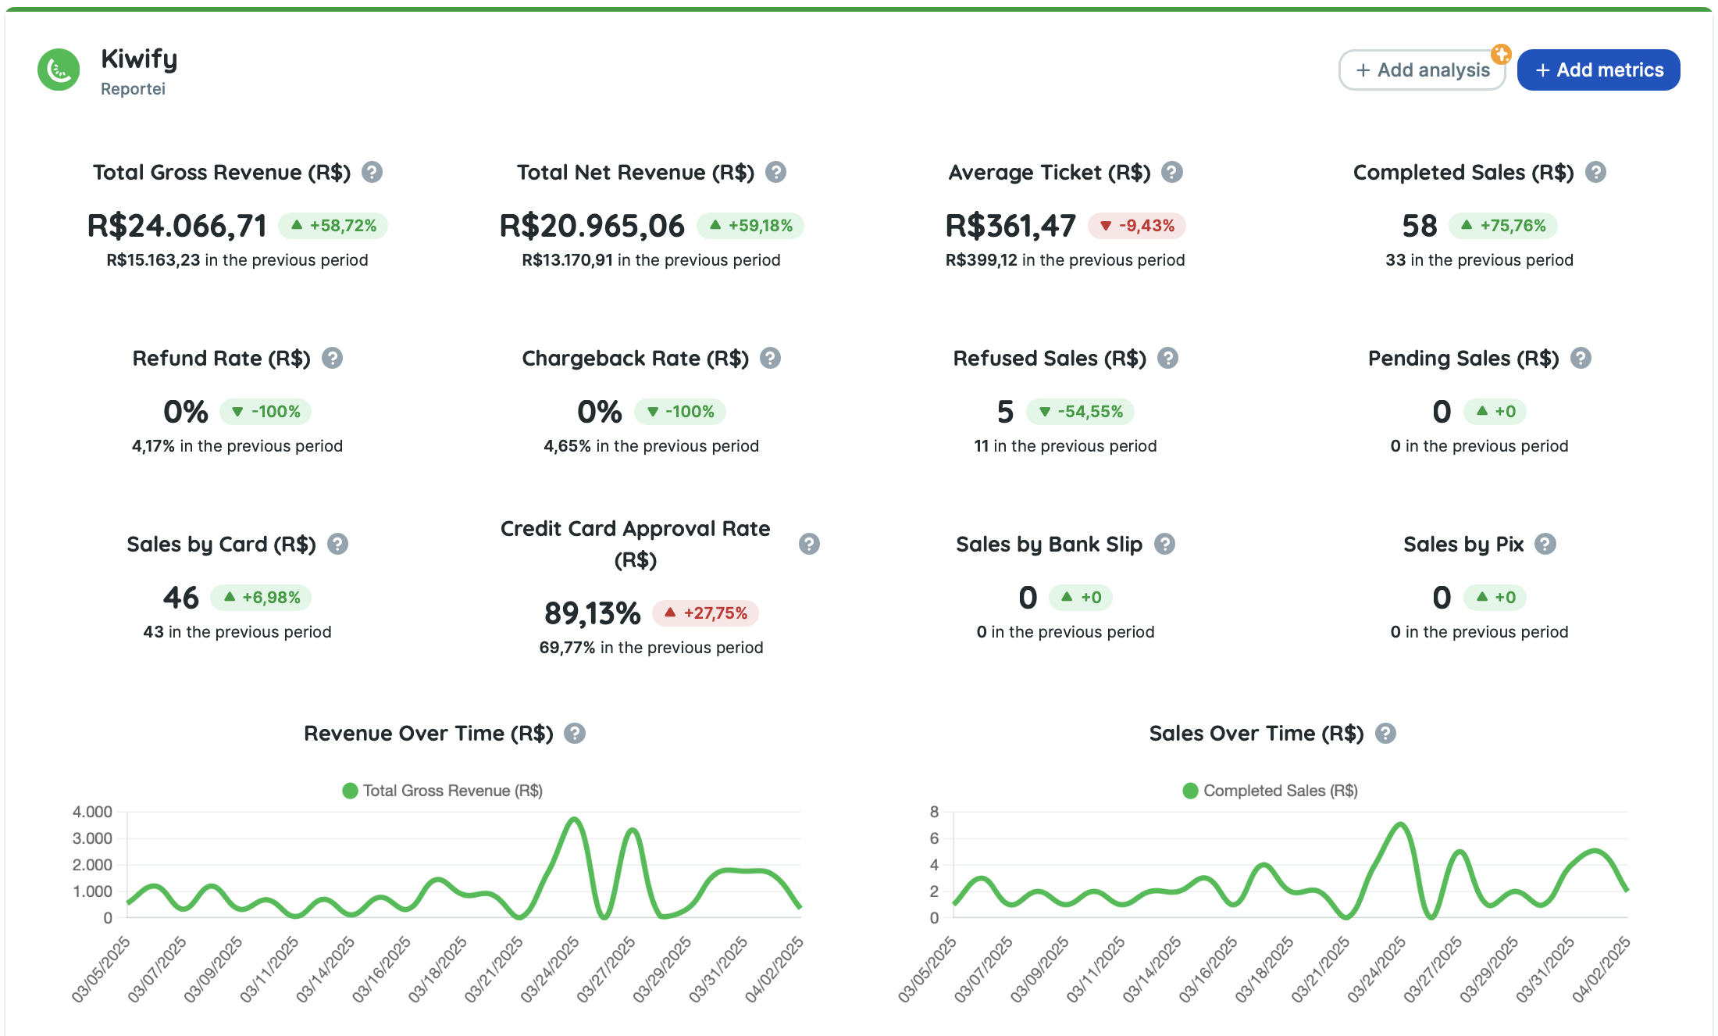Toggle Total Gross Revenue legend series
Viewport: 1718px width, 1036px height.
point(443,791)
